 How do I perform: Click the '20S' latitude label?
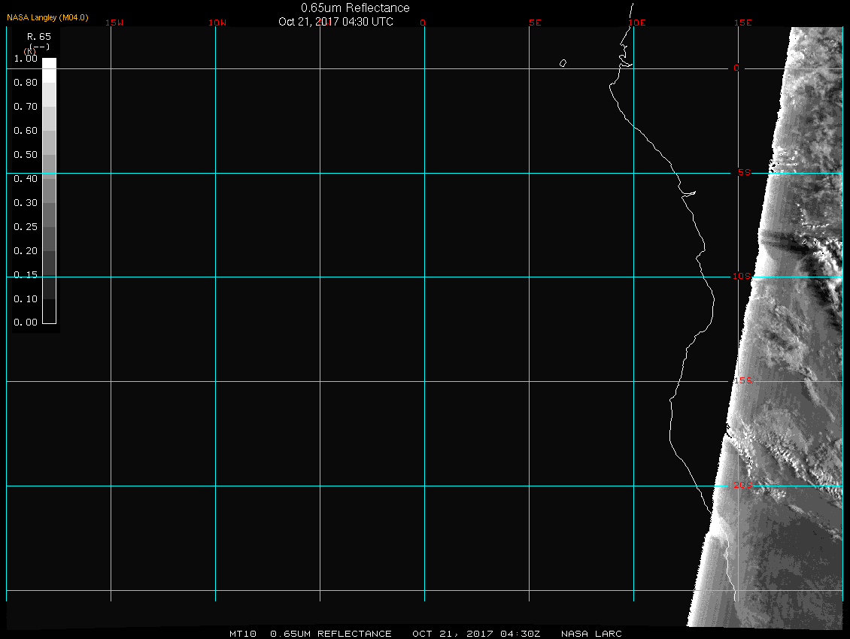point(743,485)
